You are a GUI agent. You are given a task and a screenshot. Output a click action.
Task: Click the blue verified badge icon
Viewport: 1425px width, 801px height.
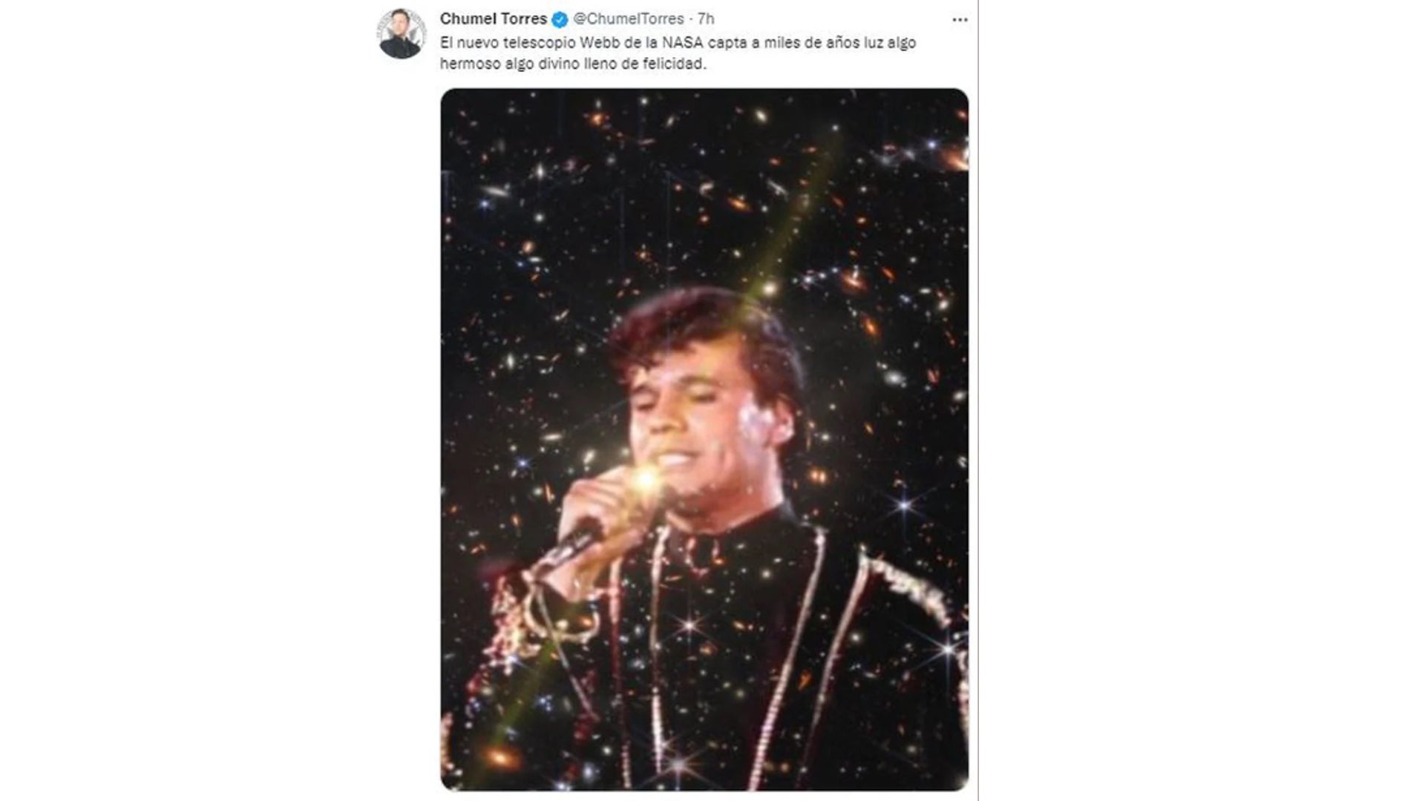pos(560,19)
